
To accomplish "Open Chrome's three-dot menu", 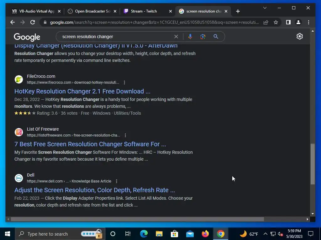I will [308, 22].
